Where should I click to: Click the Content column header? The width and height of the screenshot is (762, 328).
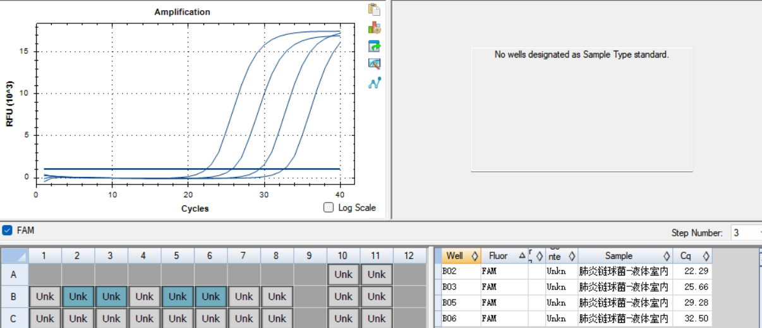[x=561, y=256]
